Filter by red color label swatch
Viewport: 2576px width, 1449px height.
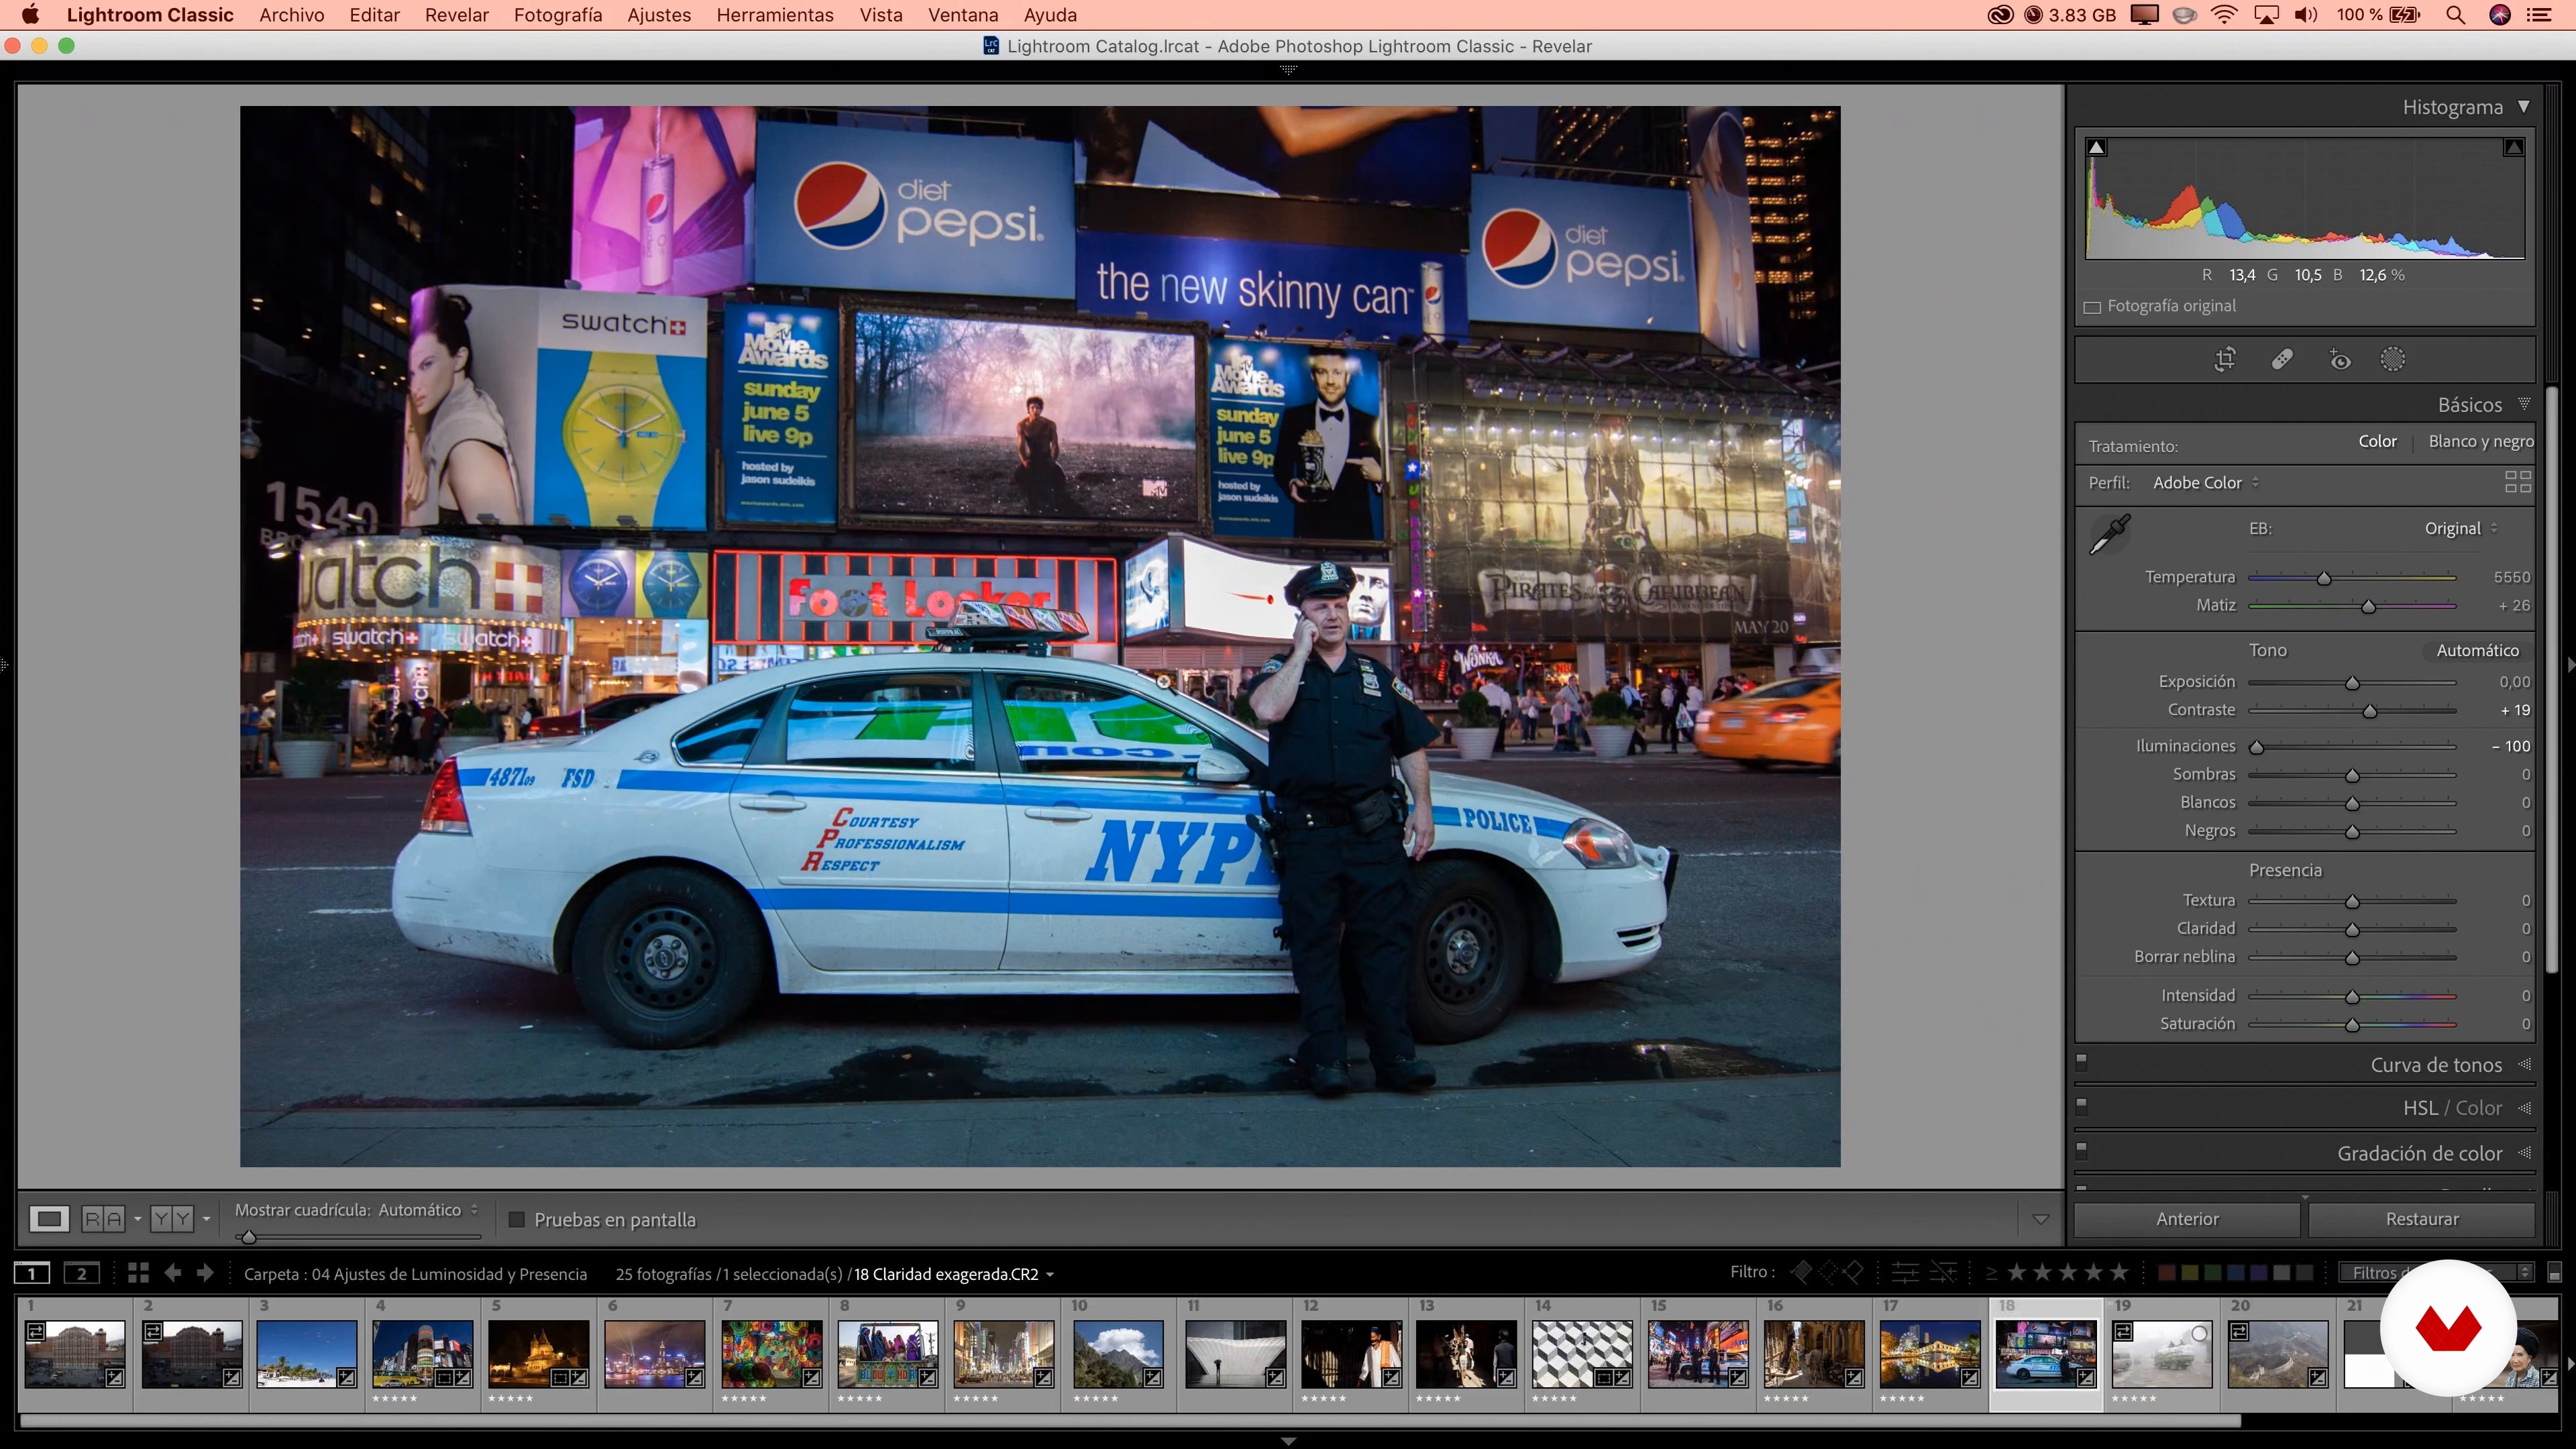tap(2166, 1273)
